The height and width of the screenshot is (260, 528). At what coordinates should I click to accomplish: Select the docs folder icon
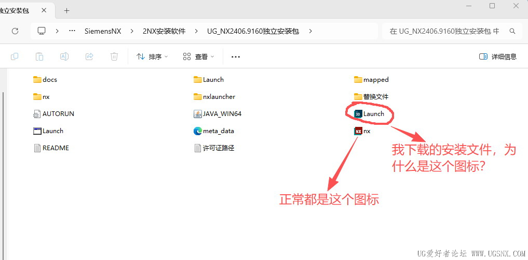(x=37, y=80)
